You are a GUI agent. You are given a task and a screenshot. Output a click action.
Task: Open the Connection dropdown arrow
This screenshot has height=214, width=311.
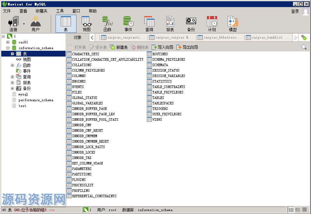24,24
